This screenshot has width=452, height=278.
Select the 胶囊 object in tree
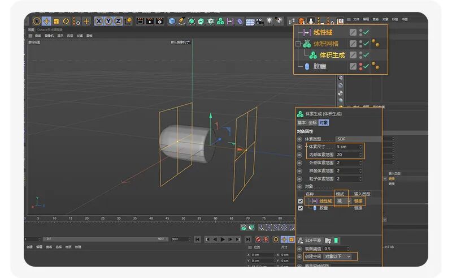[x=319, y=66]
